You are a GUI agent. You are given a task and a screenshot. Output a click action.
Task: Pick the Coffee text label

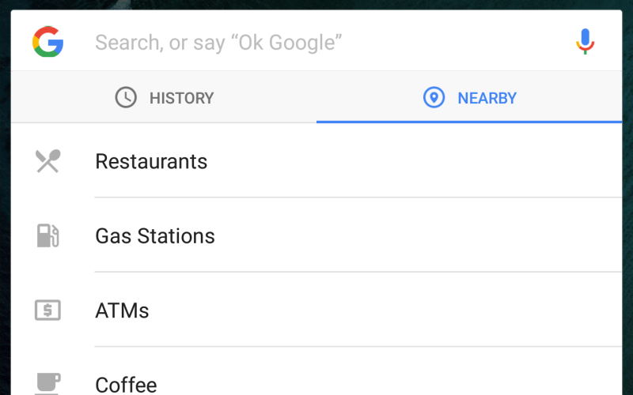(126, 385)
